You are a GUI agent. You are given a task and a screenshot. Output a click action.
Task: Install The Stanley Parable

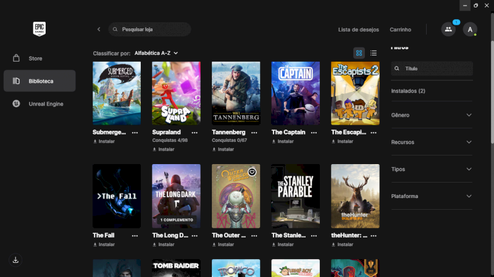[x=283, y=244]
